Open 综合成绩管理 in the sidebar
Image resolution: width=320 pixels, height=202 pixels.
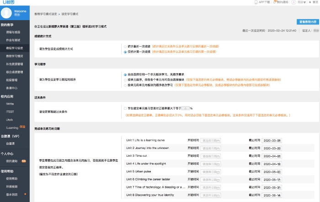pyautogui.click(x=15, y=72)
